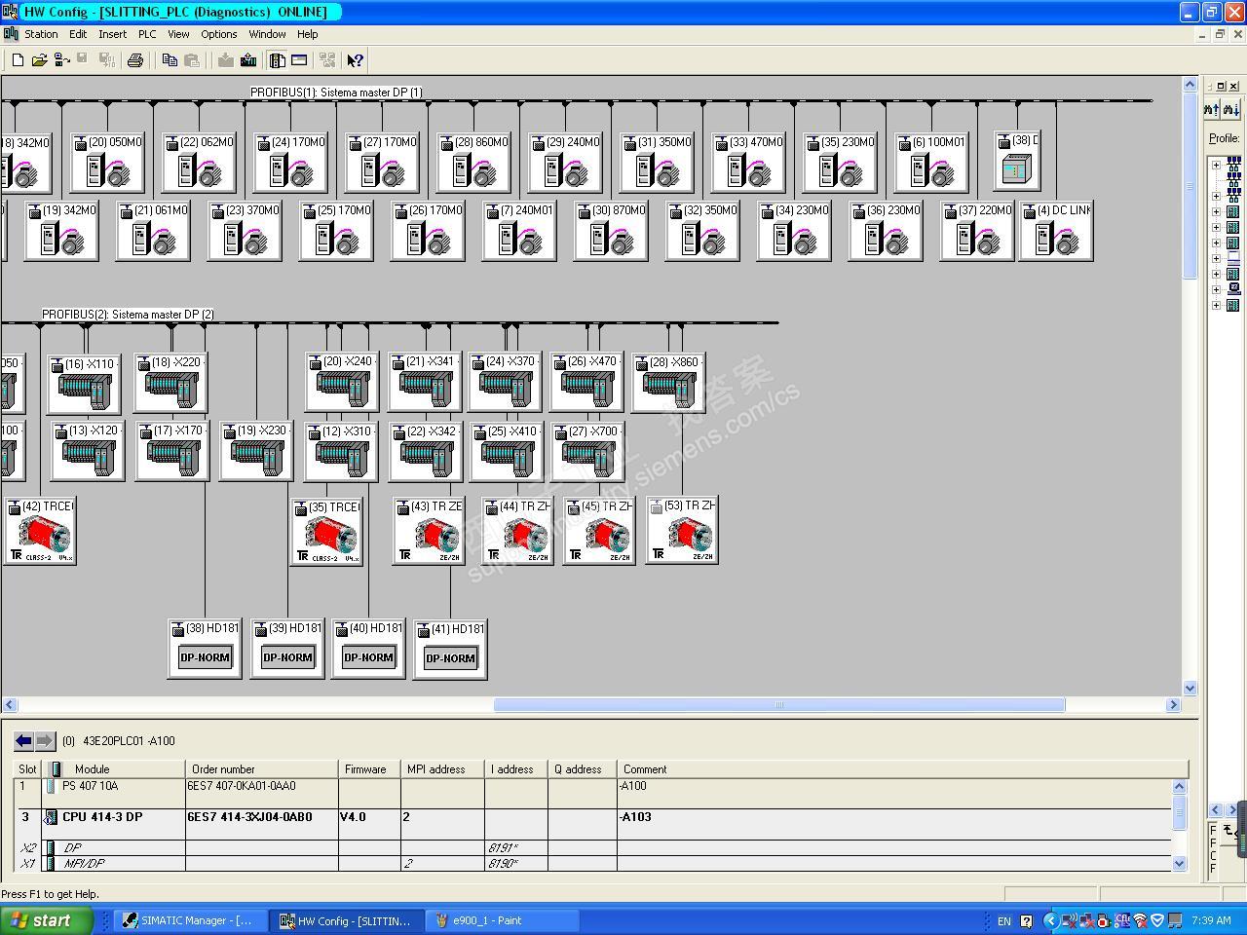Select the (38) PLC module icon on PROFIBUS(1)
This screenshot has width=1247, height=935.
[x=1017, y=161]
